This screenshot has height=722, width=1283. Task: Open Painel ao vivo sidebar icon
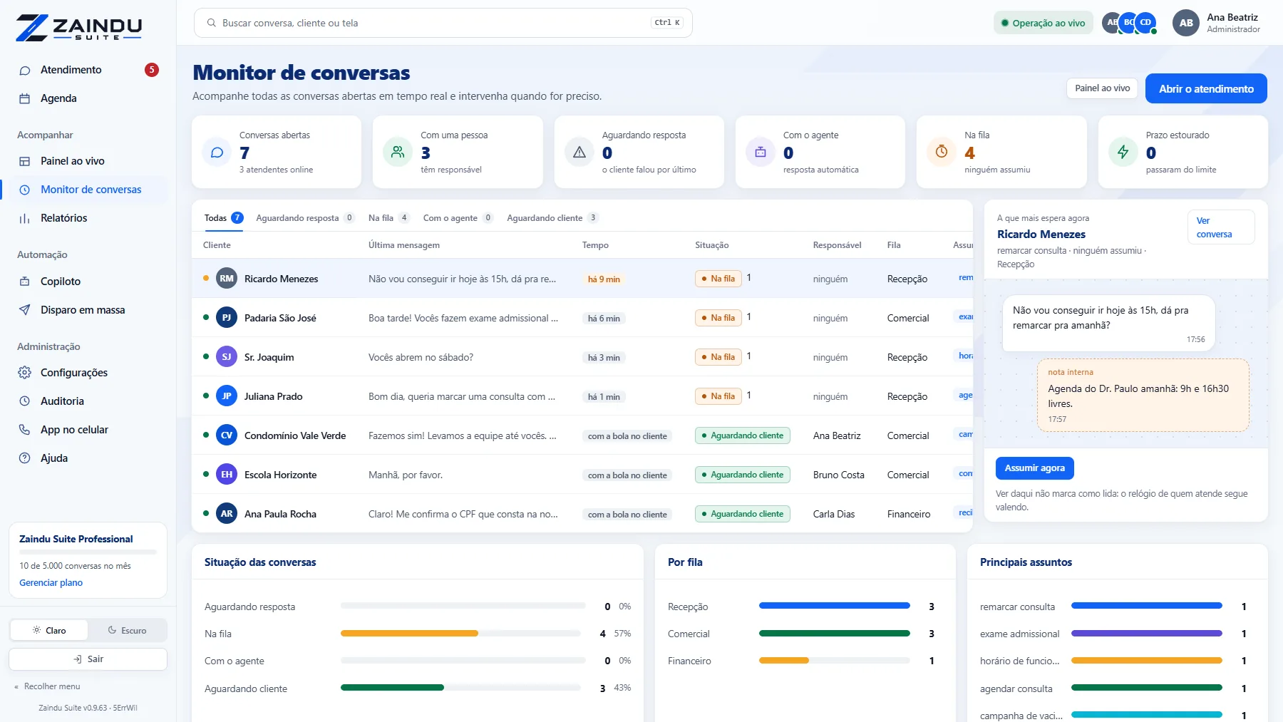click(25, 161)
